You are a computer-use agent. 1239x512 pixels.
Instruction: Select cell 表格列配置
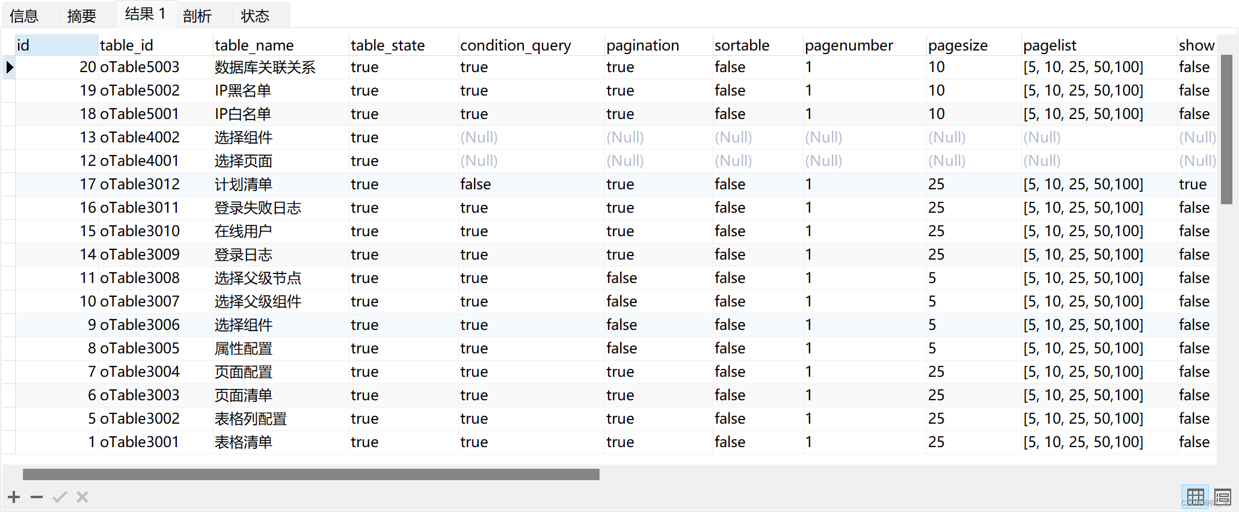tap(281, 418)
